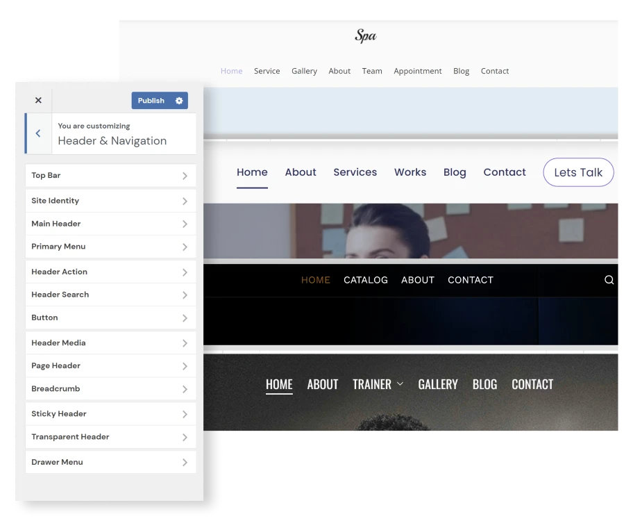Select Blog in the Lets Talk header

point(455,172)
